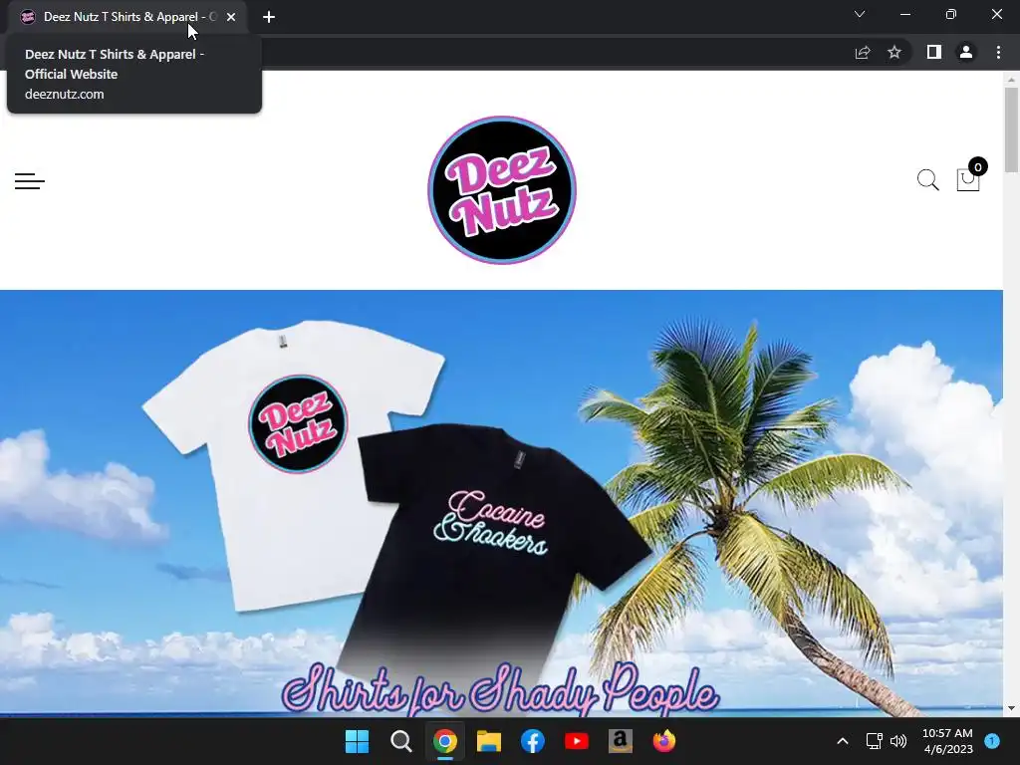This screenshot has height=765, width=1020.
Task: Open File Explorer from the taskbar
Action: point(488,741)
